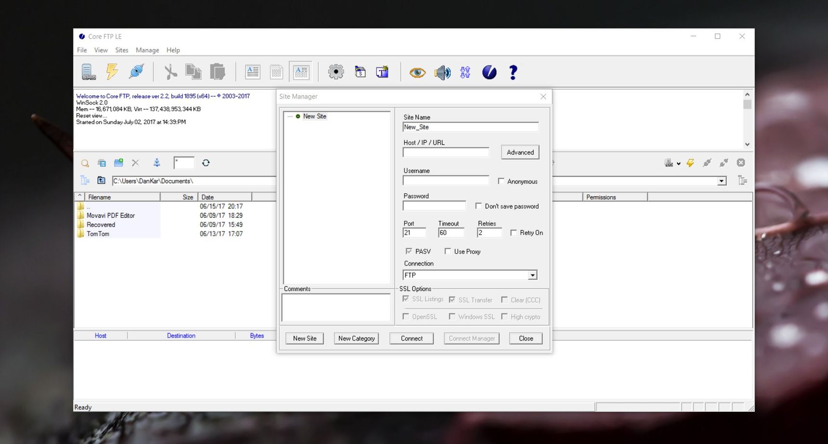
Task: Click the remote pane stop X circle icon
Action: (741, 163)
